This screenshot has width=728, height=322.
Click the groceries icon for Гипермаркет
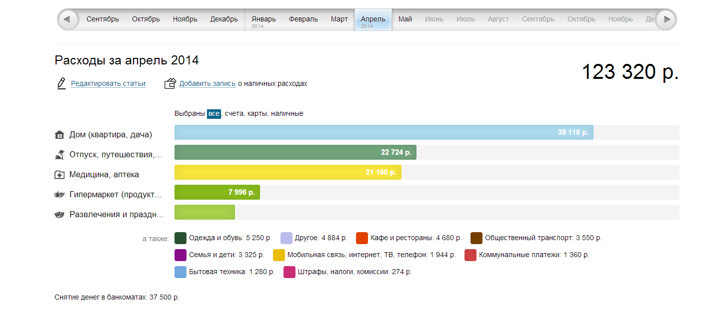pos(59,195)
